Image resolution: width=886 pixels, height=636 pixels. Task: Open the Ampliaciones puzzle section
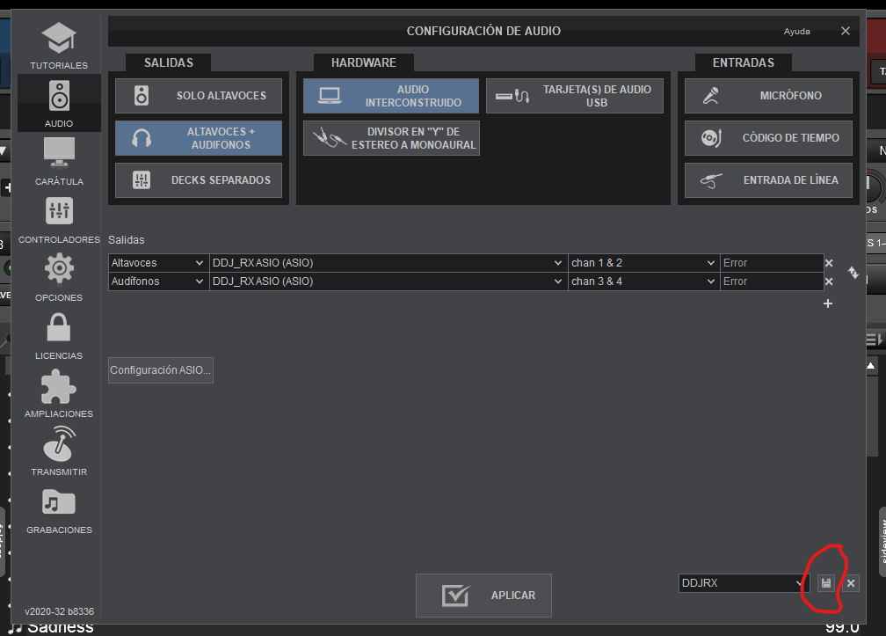coord(59,394)
